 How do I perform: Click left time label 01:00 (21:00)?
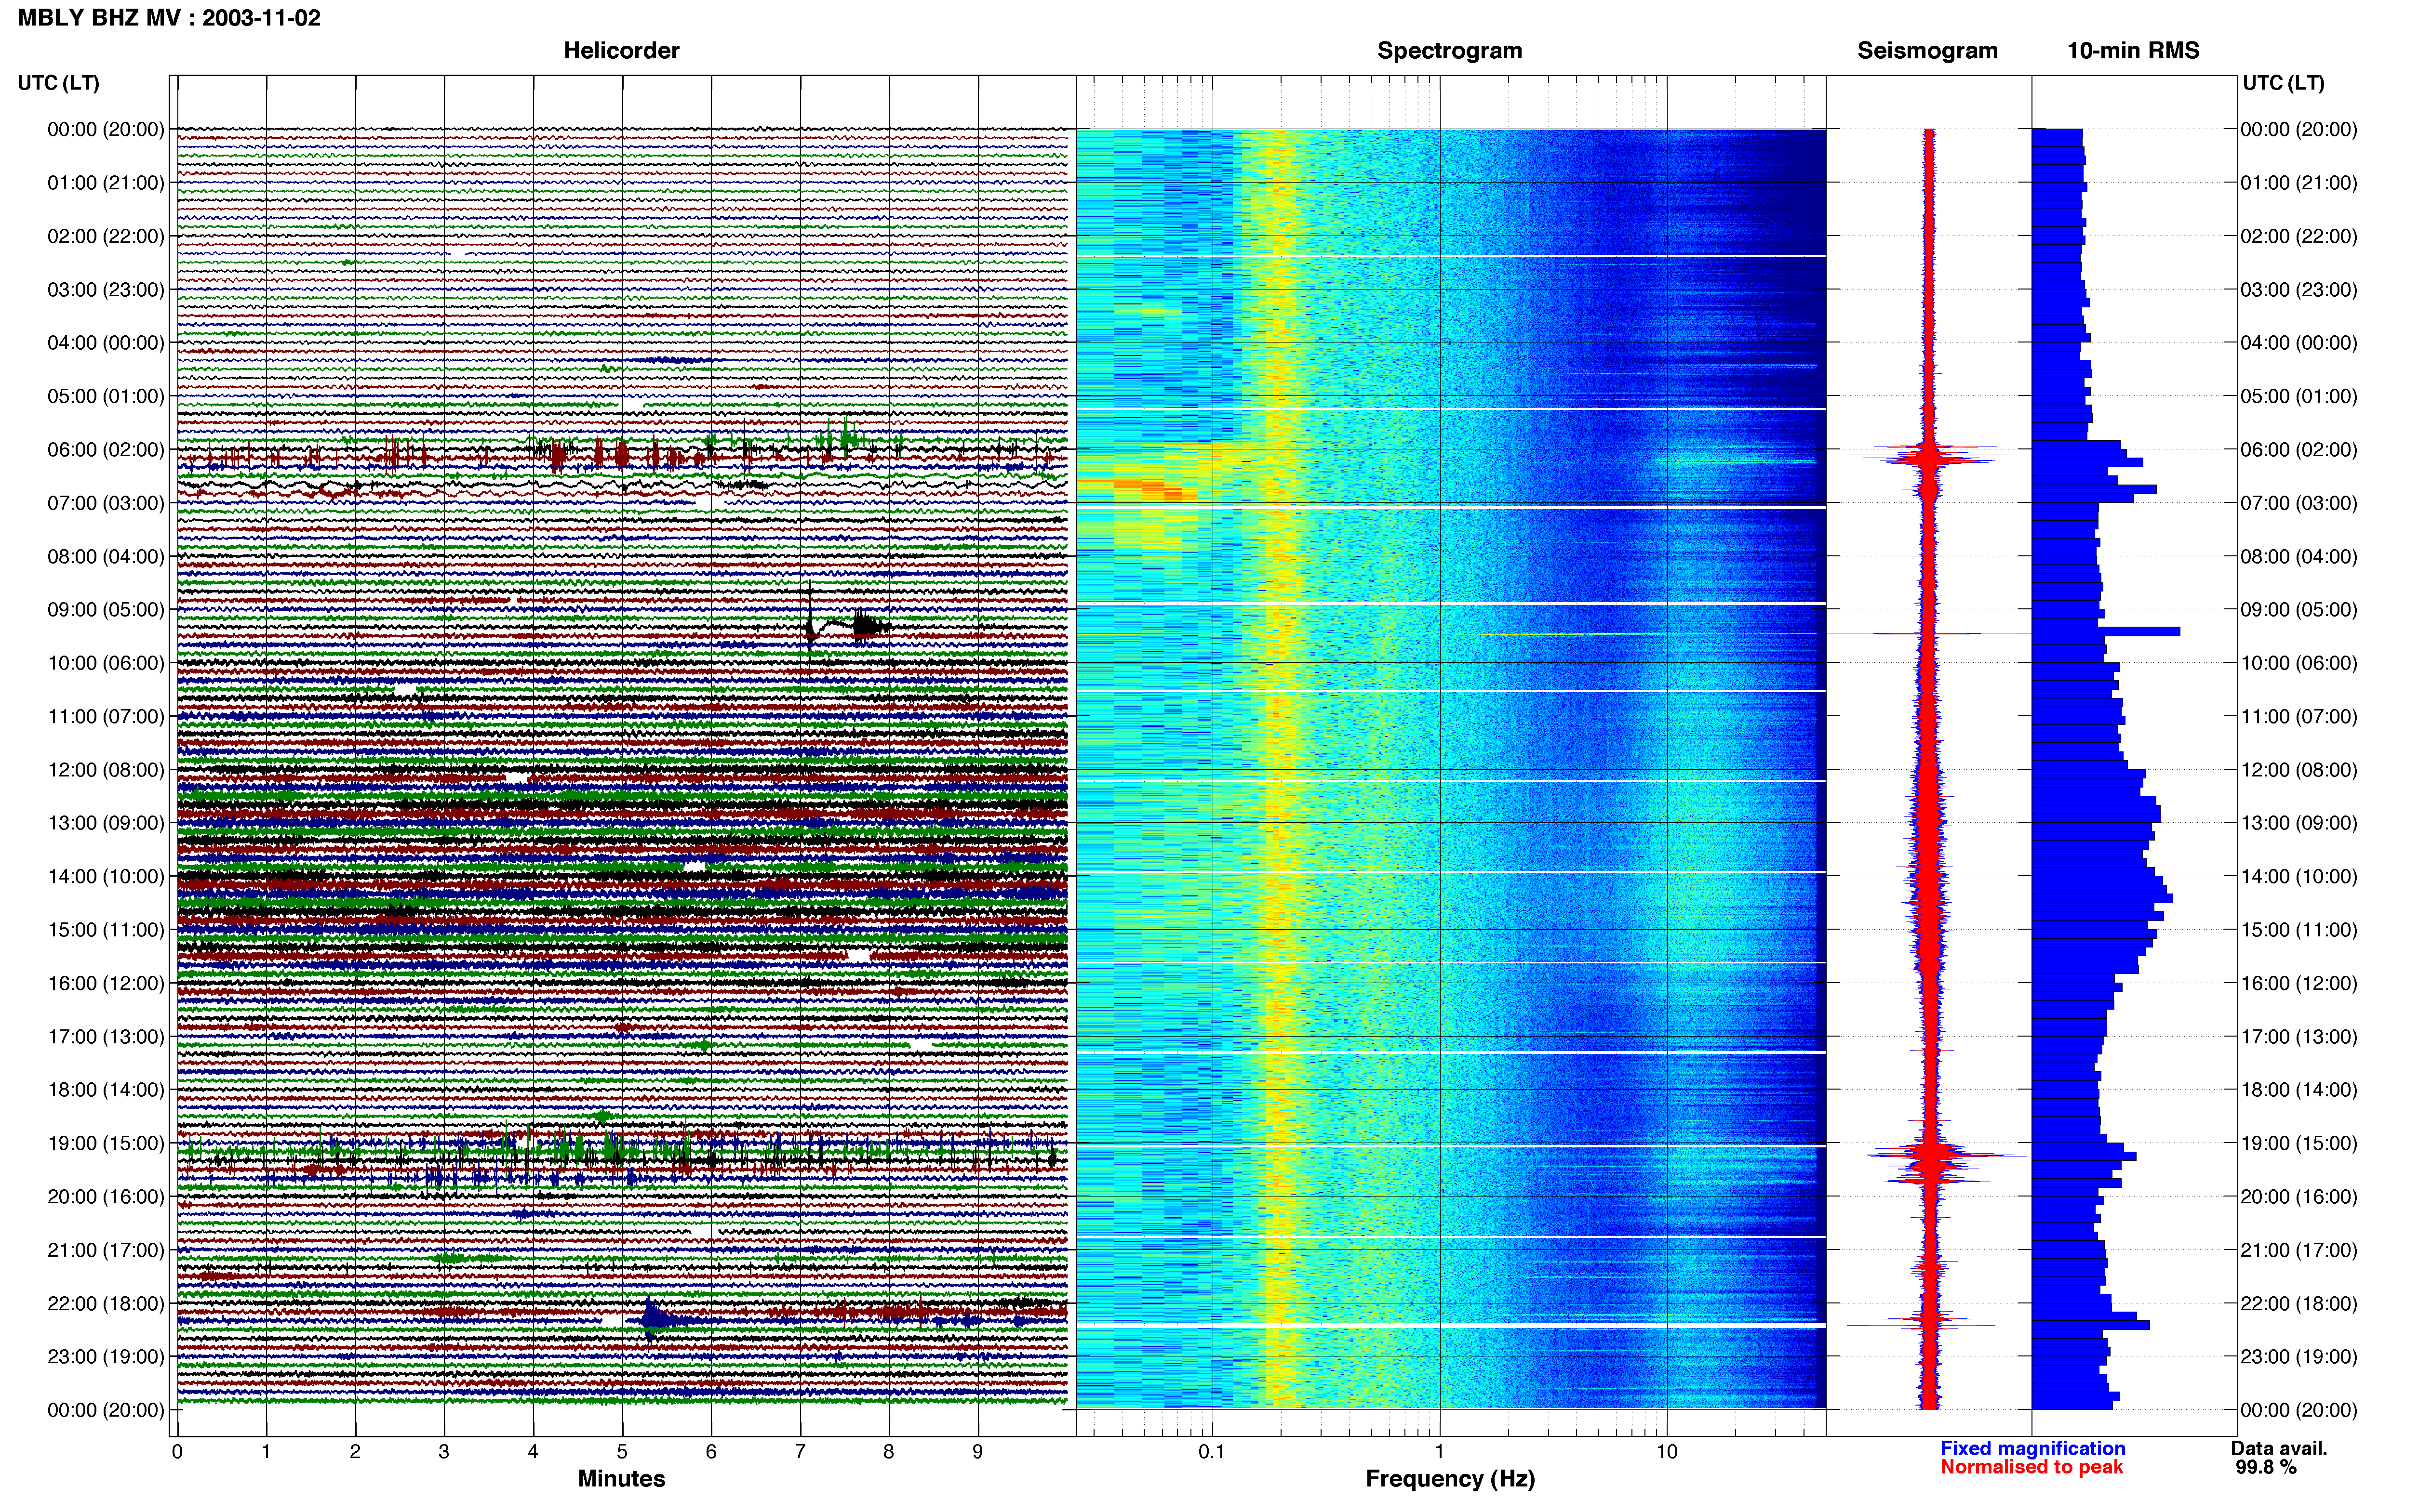106,183
